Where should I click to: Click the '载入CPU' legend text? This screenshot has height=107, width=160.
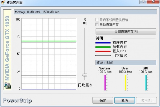coord(119,51)
